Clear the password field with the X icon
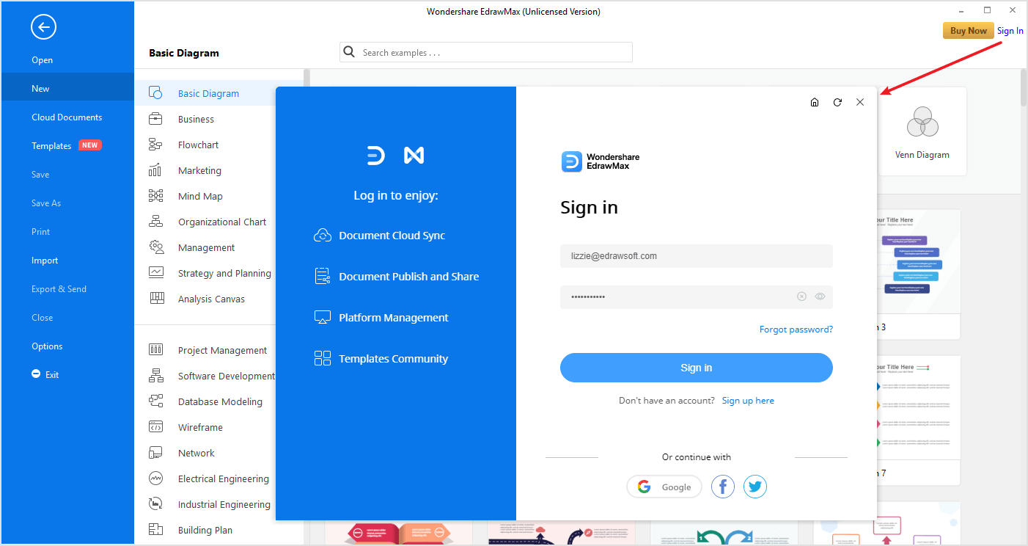1028x546 pixels. pyautogui.click(x=801, y=296)
